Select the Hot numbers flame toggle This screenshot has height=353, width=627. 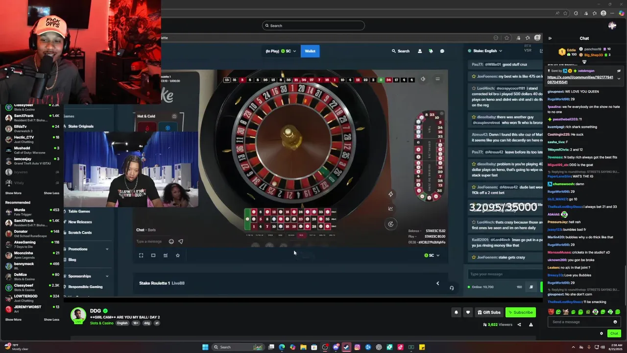[x=147, y=128]
